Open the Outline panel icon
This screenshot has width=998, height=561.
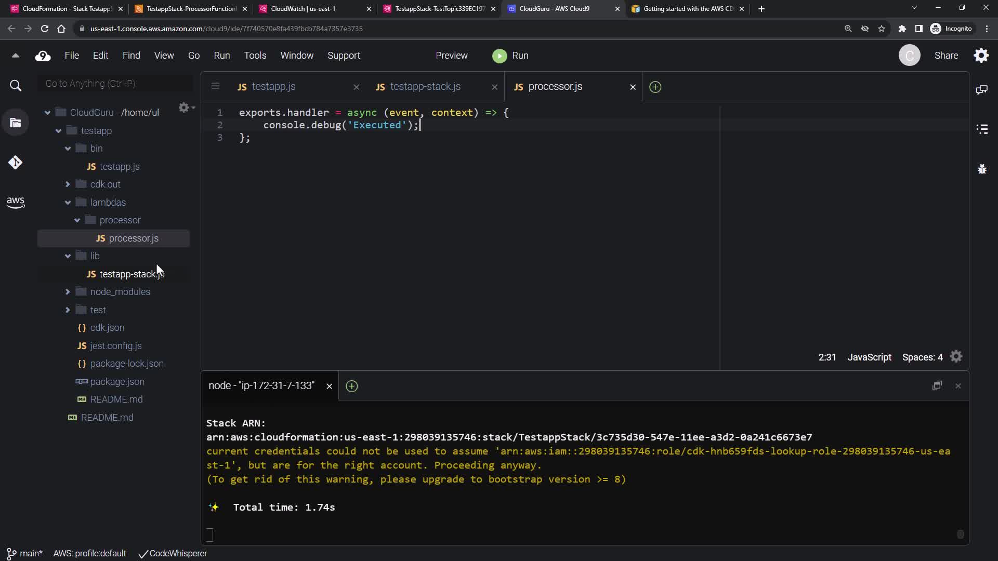[x=982, y=129]
